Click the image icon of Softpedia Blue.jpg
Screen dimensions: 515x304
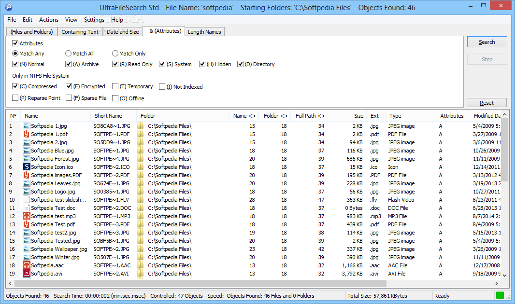point(26,151)
